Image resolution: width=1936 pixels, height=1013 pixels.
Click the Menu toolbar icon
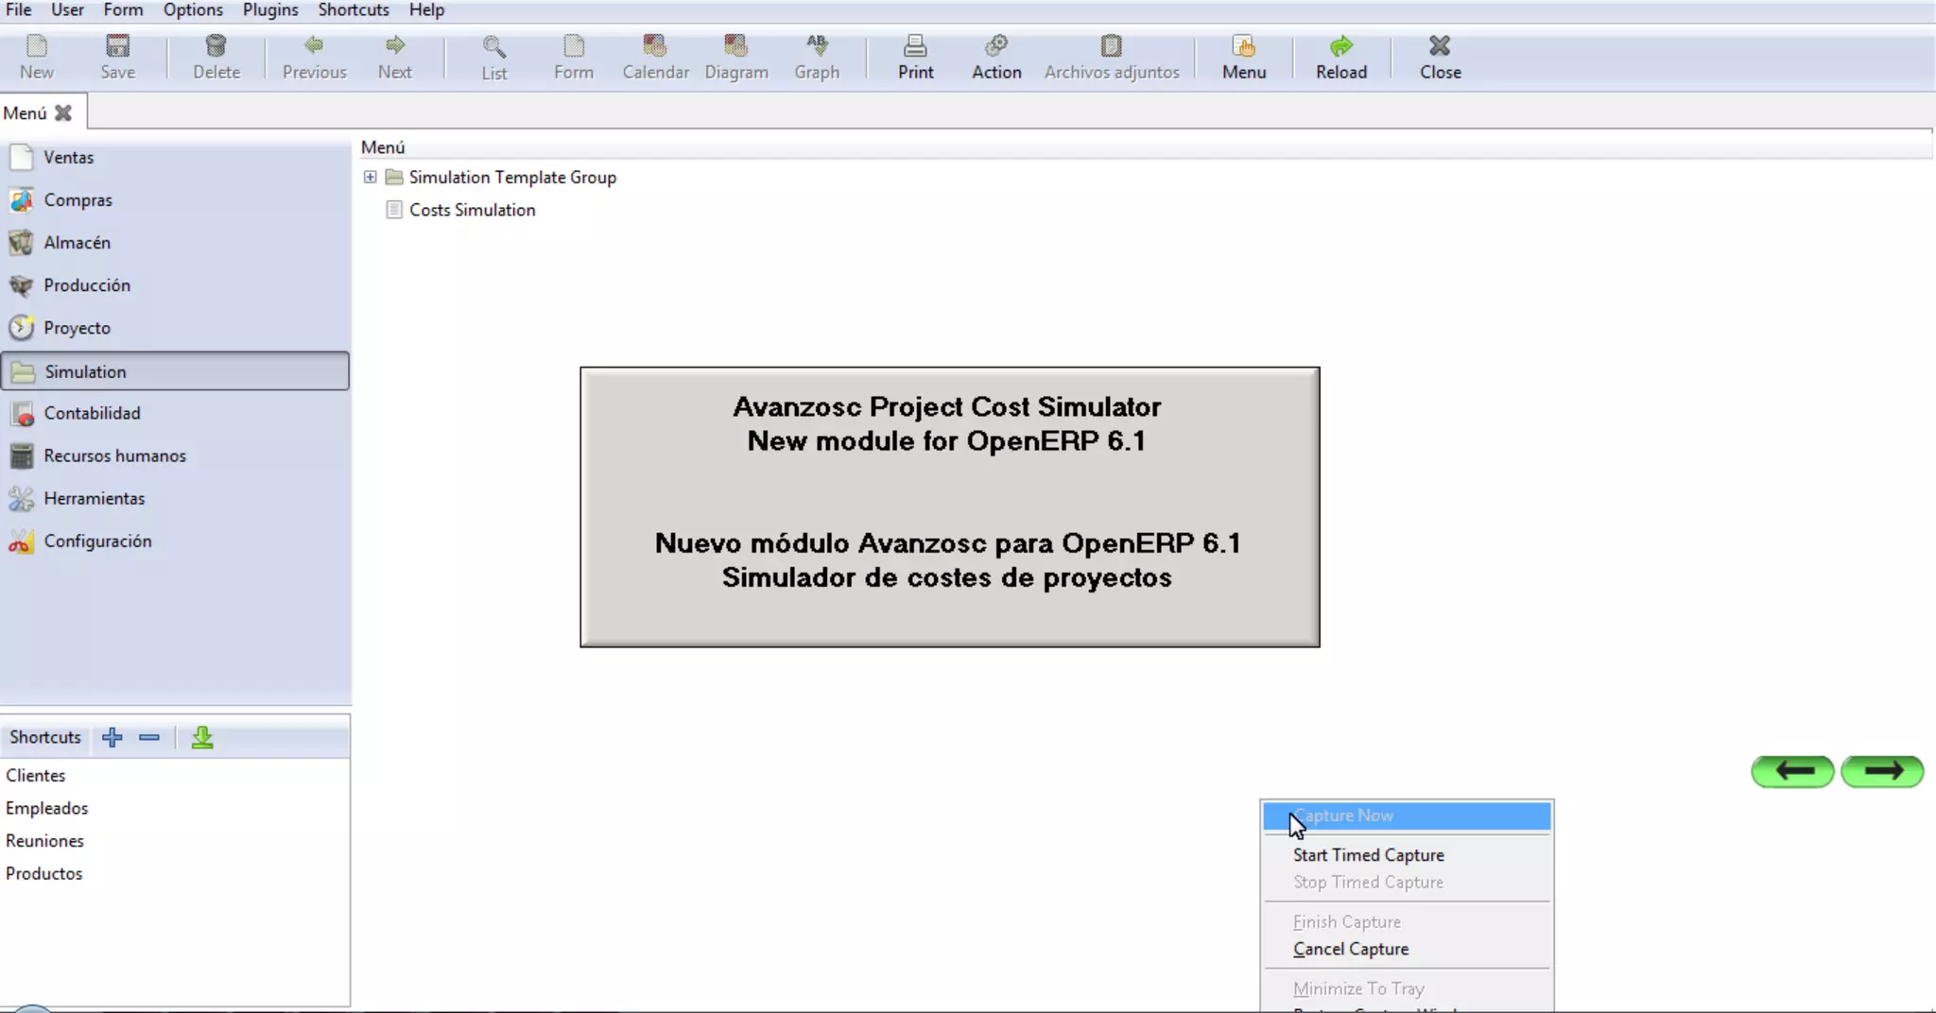[x=1244, y=57]
